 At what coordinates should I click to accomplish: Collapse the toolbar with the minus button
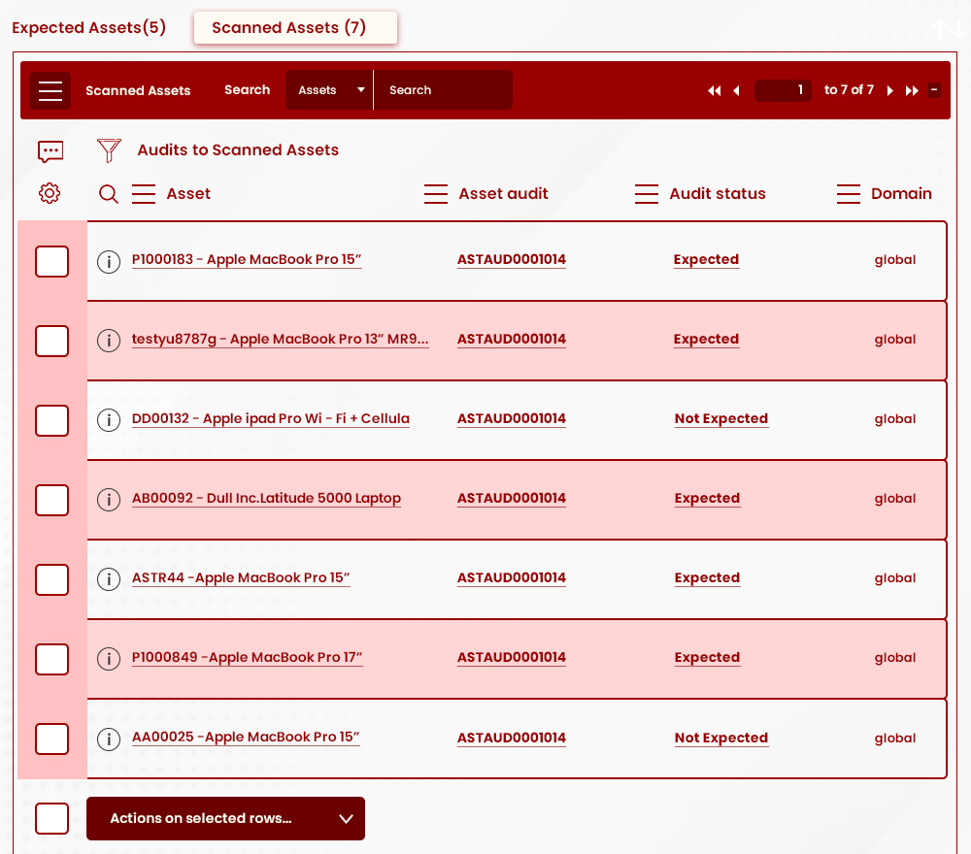(934, 88)
